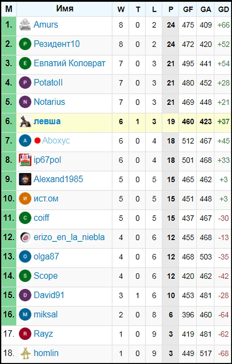
Task: Click левша's dog avatar image
Action: pos(25,121)
